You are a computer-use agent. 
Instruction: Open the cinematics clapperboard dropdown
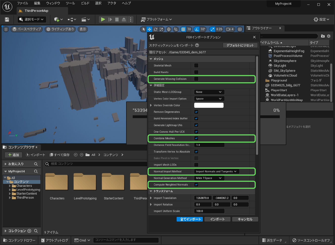[86, 19]
